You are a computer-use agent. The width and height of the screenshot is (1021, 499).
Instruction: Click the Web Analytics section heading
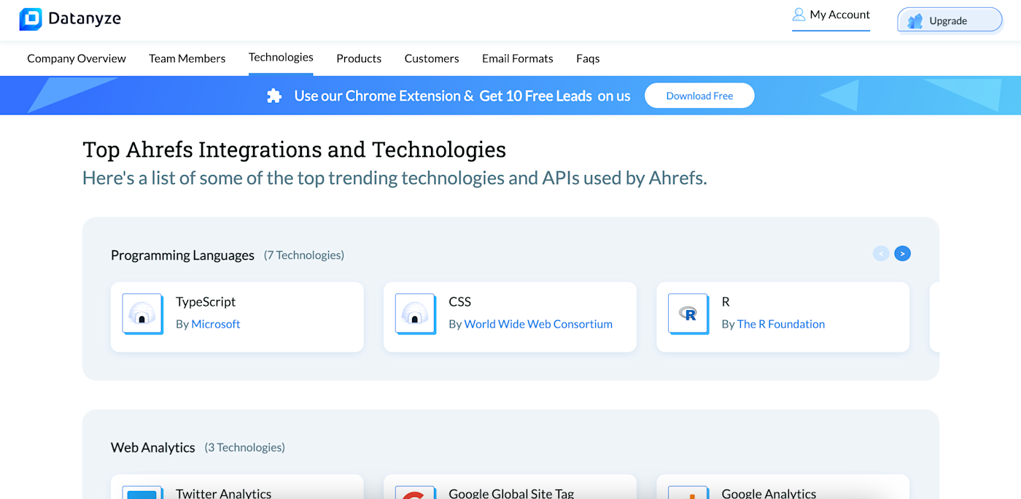pyautogui.click(x=153, y=447)
